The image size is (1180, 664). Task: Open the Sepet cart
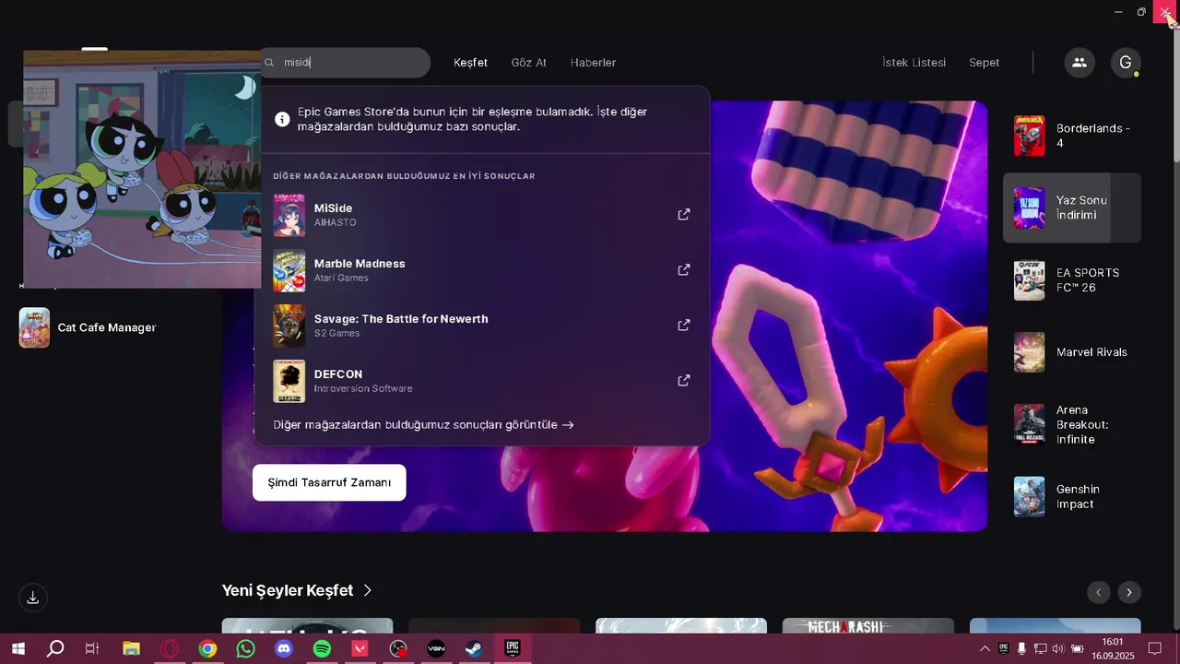point(984,63)
